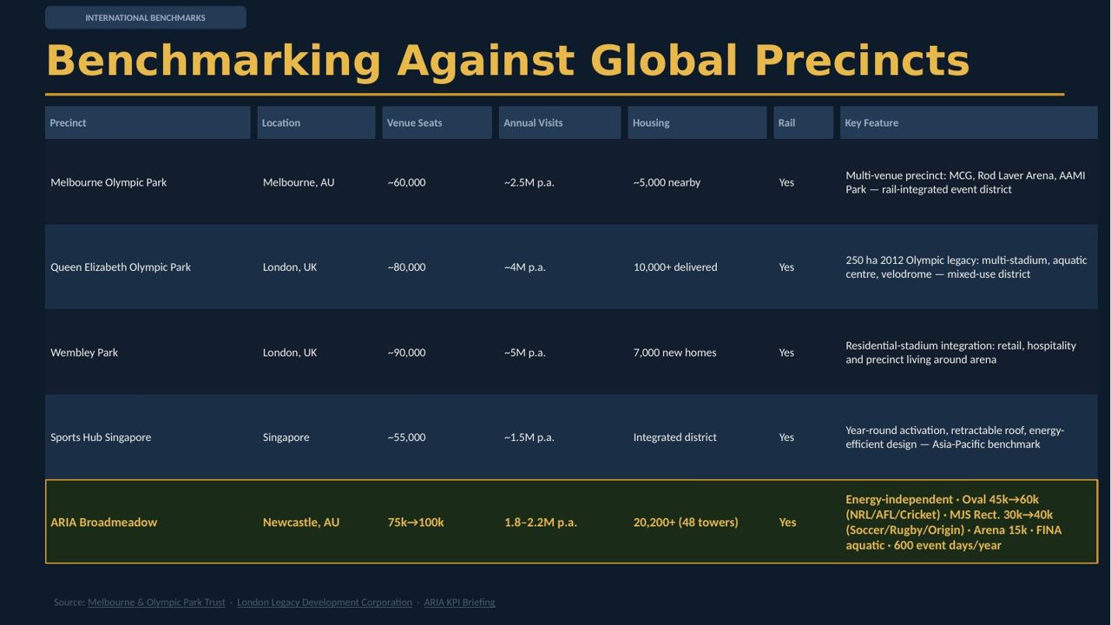Click the ~5,000 nearby housing cell
This screenshot has width=1111, height=625.
(667, 182)
